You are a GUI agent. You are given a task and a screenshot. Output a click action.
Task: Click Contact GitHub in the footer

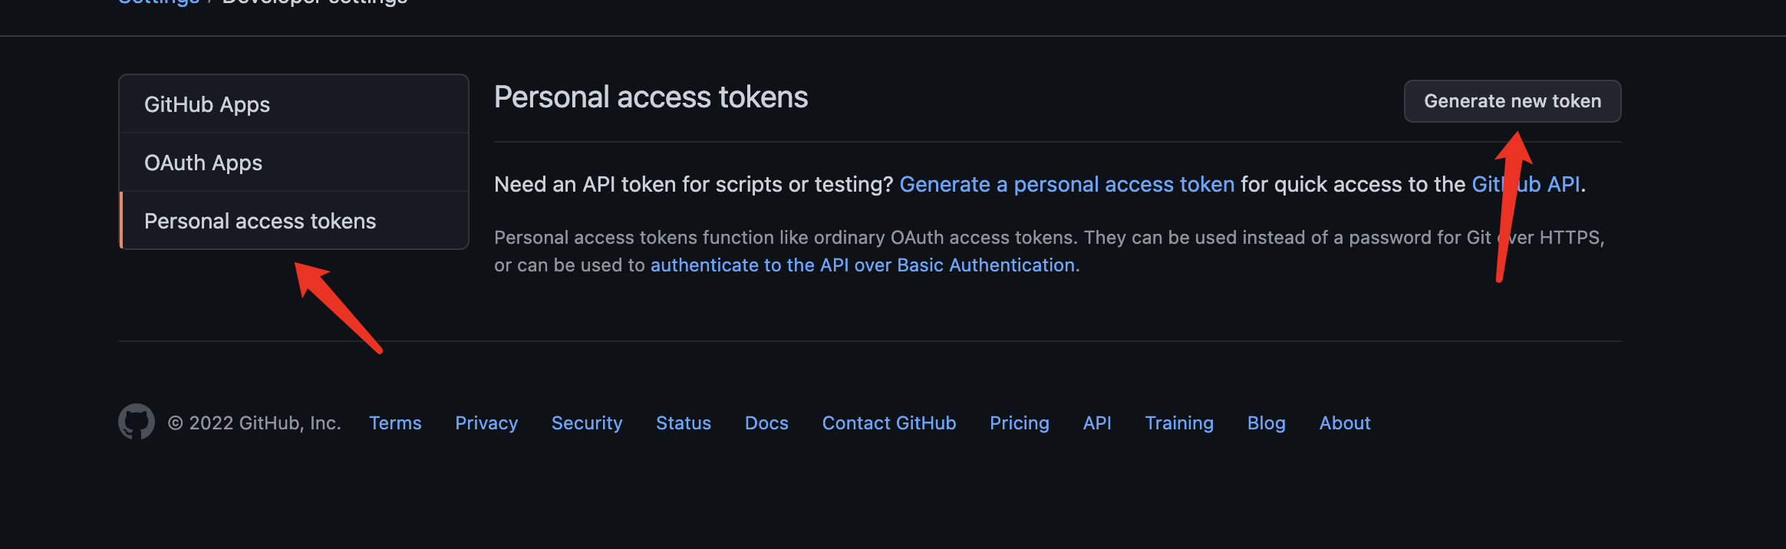coord(889,423)
